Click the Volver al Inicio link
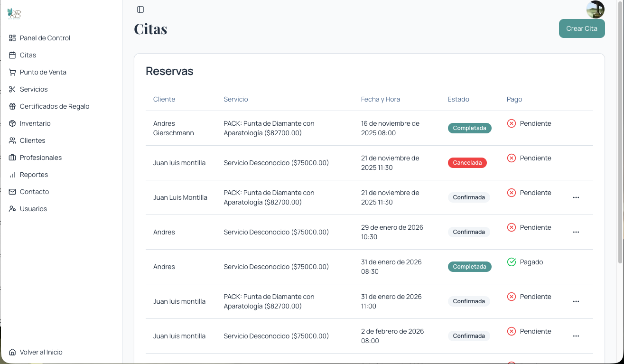Screen dimensions: 624x364 click(x=41, y=352)
